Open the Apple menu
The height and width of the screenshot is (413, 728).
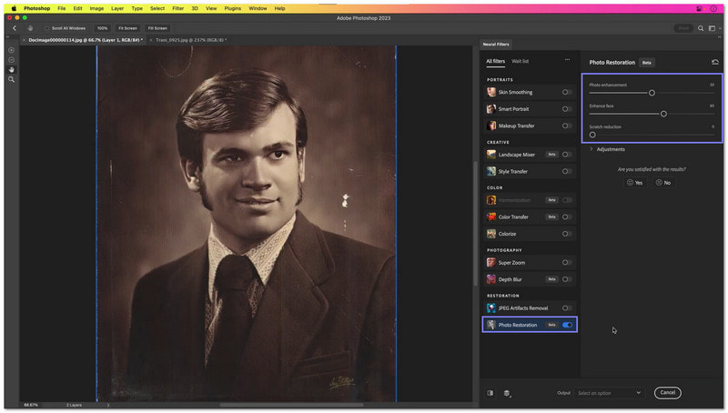coord(14,8)
